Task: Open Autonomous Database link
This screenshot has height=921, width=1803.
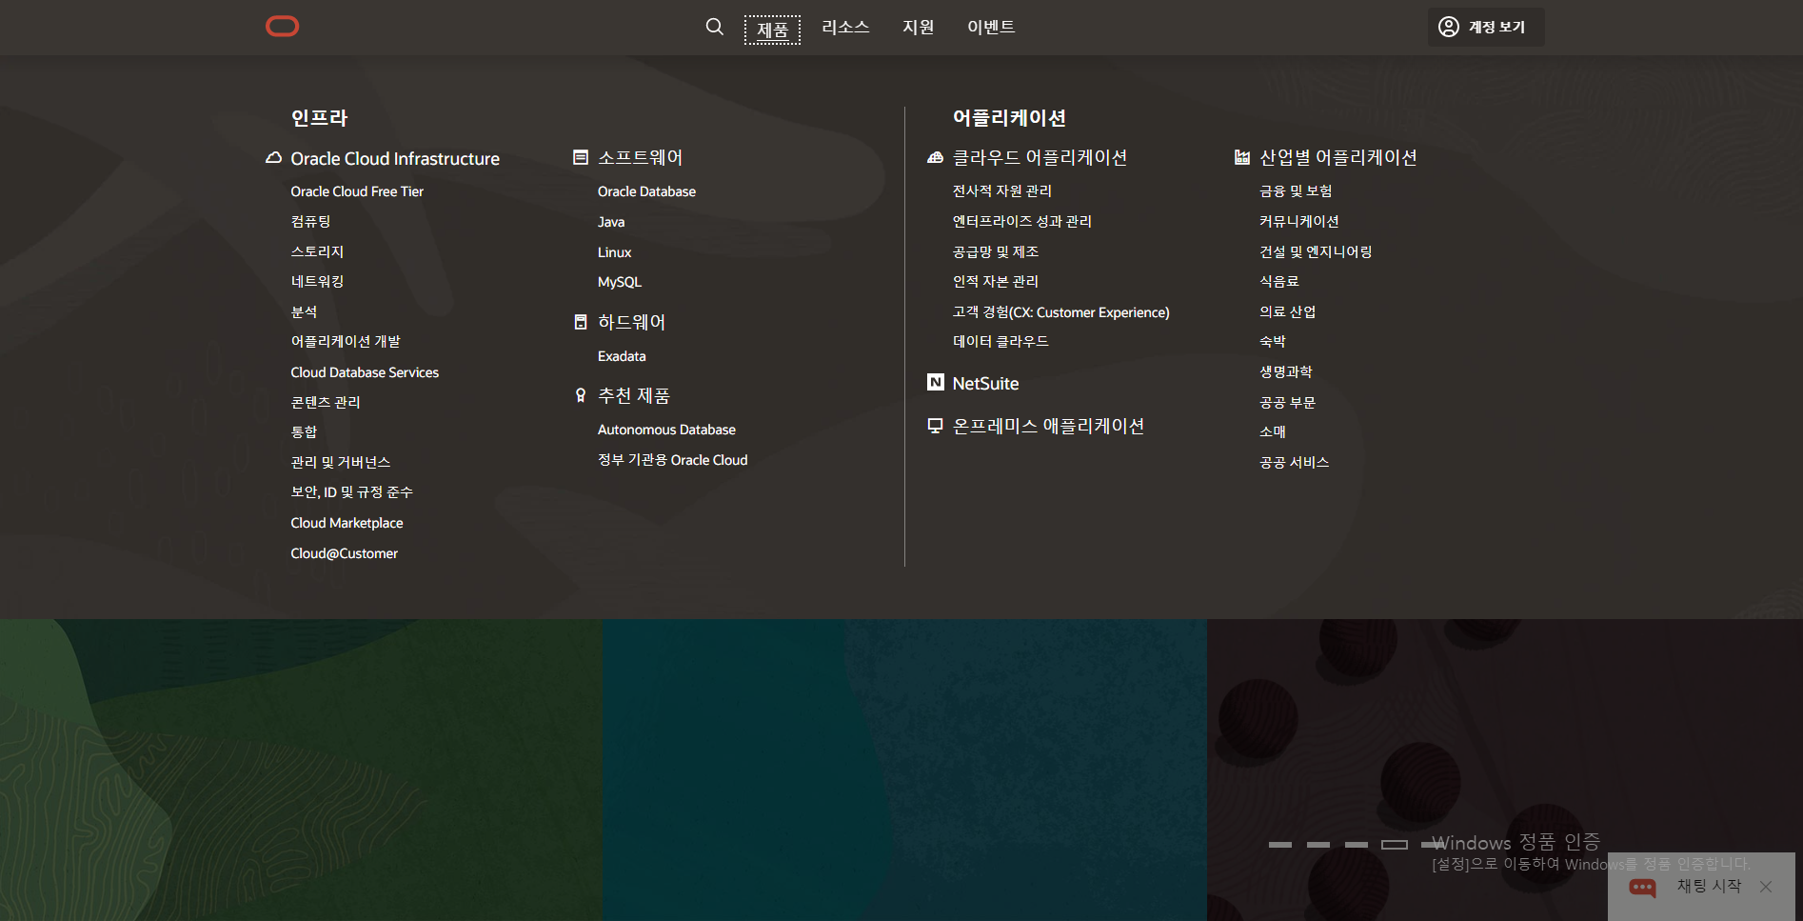Action: point(666,430)
